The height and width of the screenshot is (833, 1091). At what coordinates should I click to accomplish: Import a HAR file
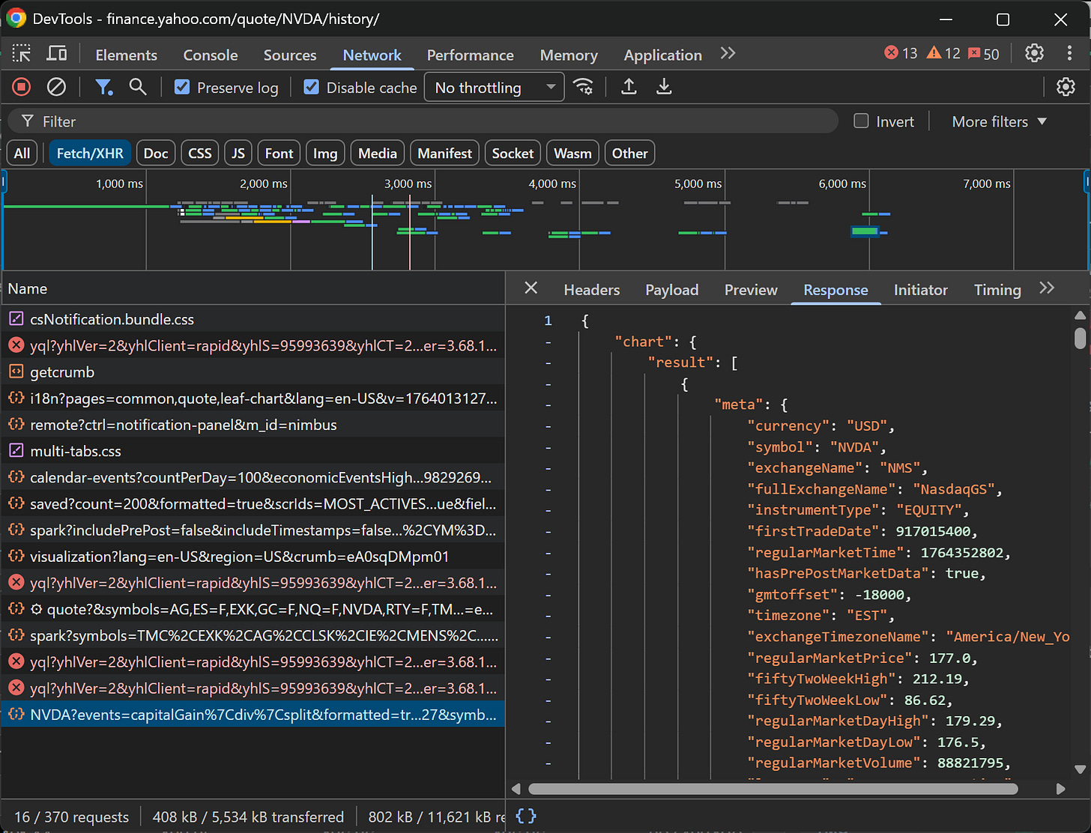(629, 87)
